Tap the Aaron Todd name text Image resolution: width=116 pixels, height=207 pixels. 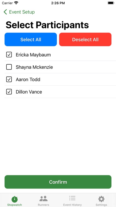click(28, 79)
